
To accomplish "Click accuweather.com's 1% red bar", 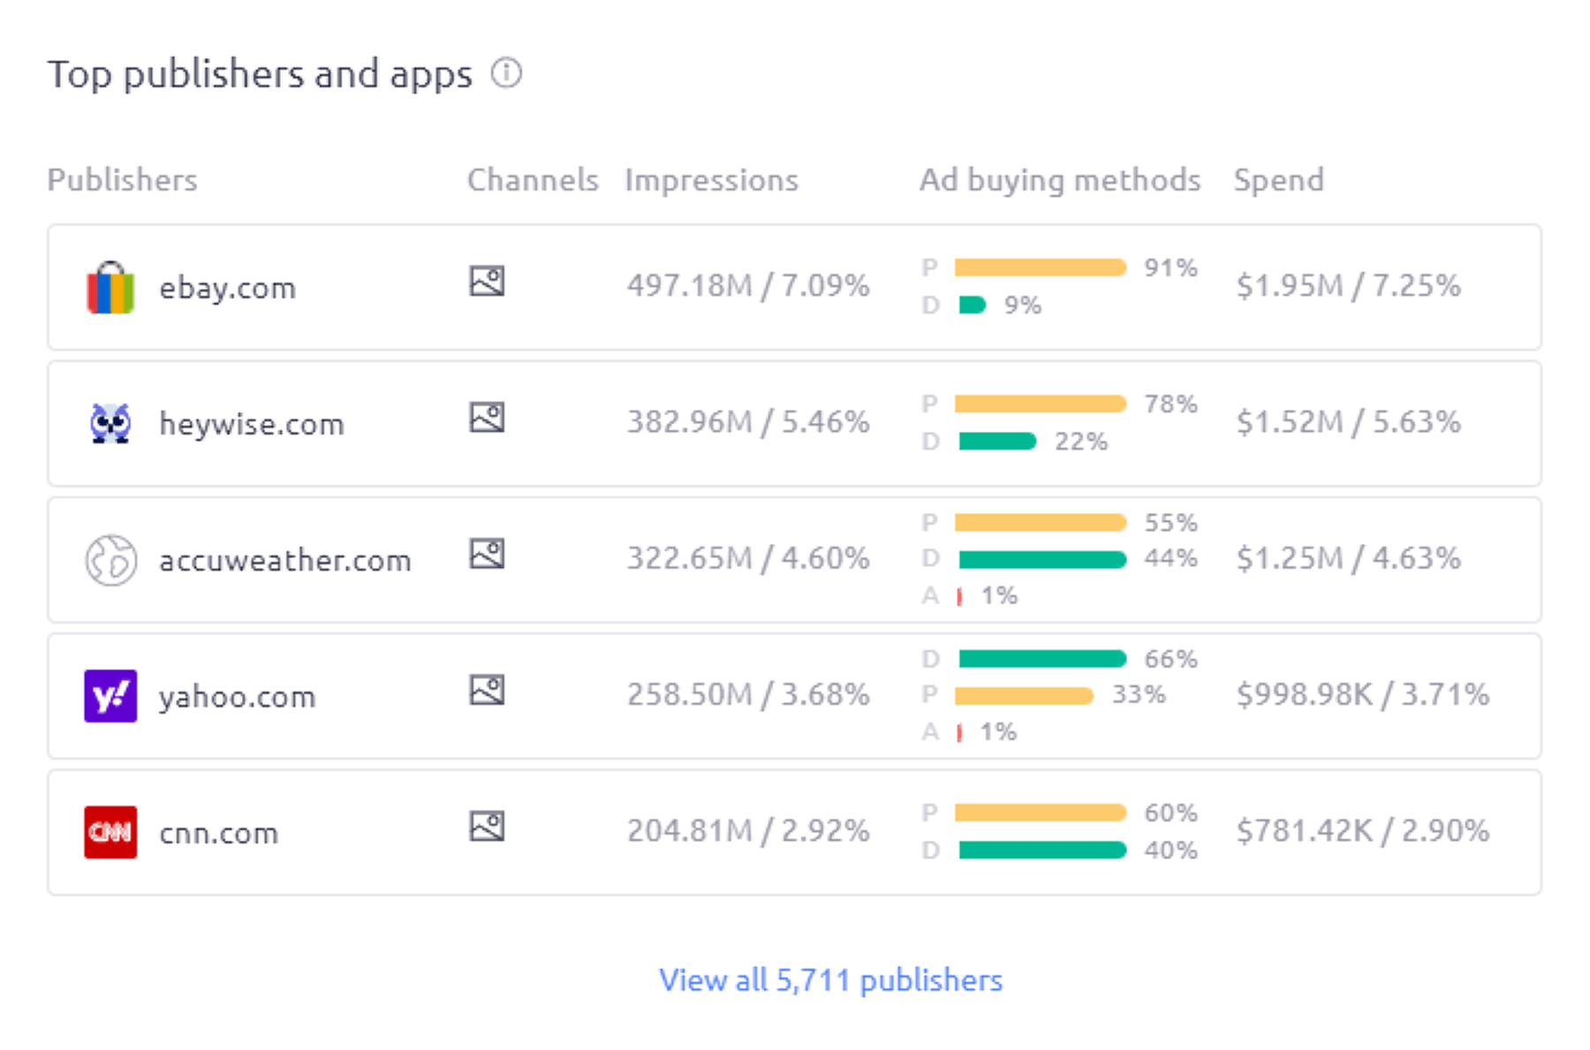I will [959, 597].
